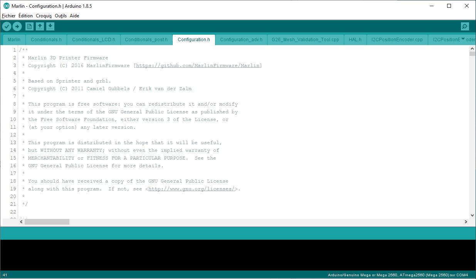Click the line 'Based on Sprinter and grbl.'
Image resolution: width=476 pixels, height=279 pixels.
(69, 81)
